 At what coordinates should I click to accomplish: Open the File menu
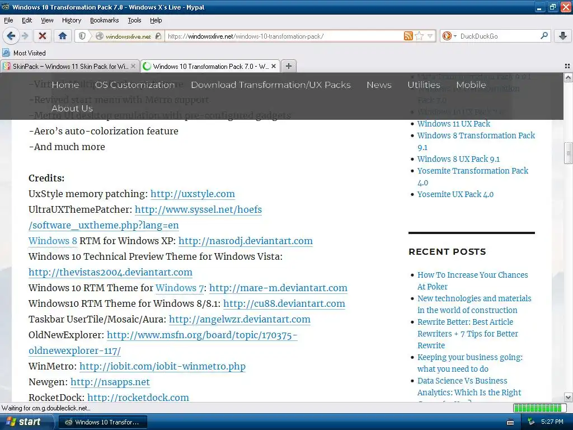tap(8, 20)
